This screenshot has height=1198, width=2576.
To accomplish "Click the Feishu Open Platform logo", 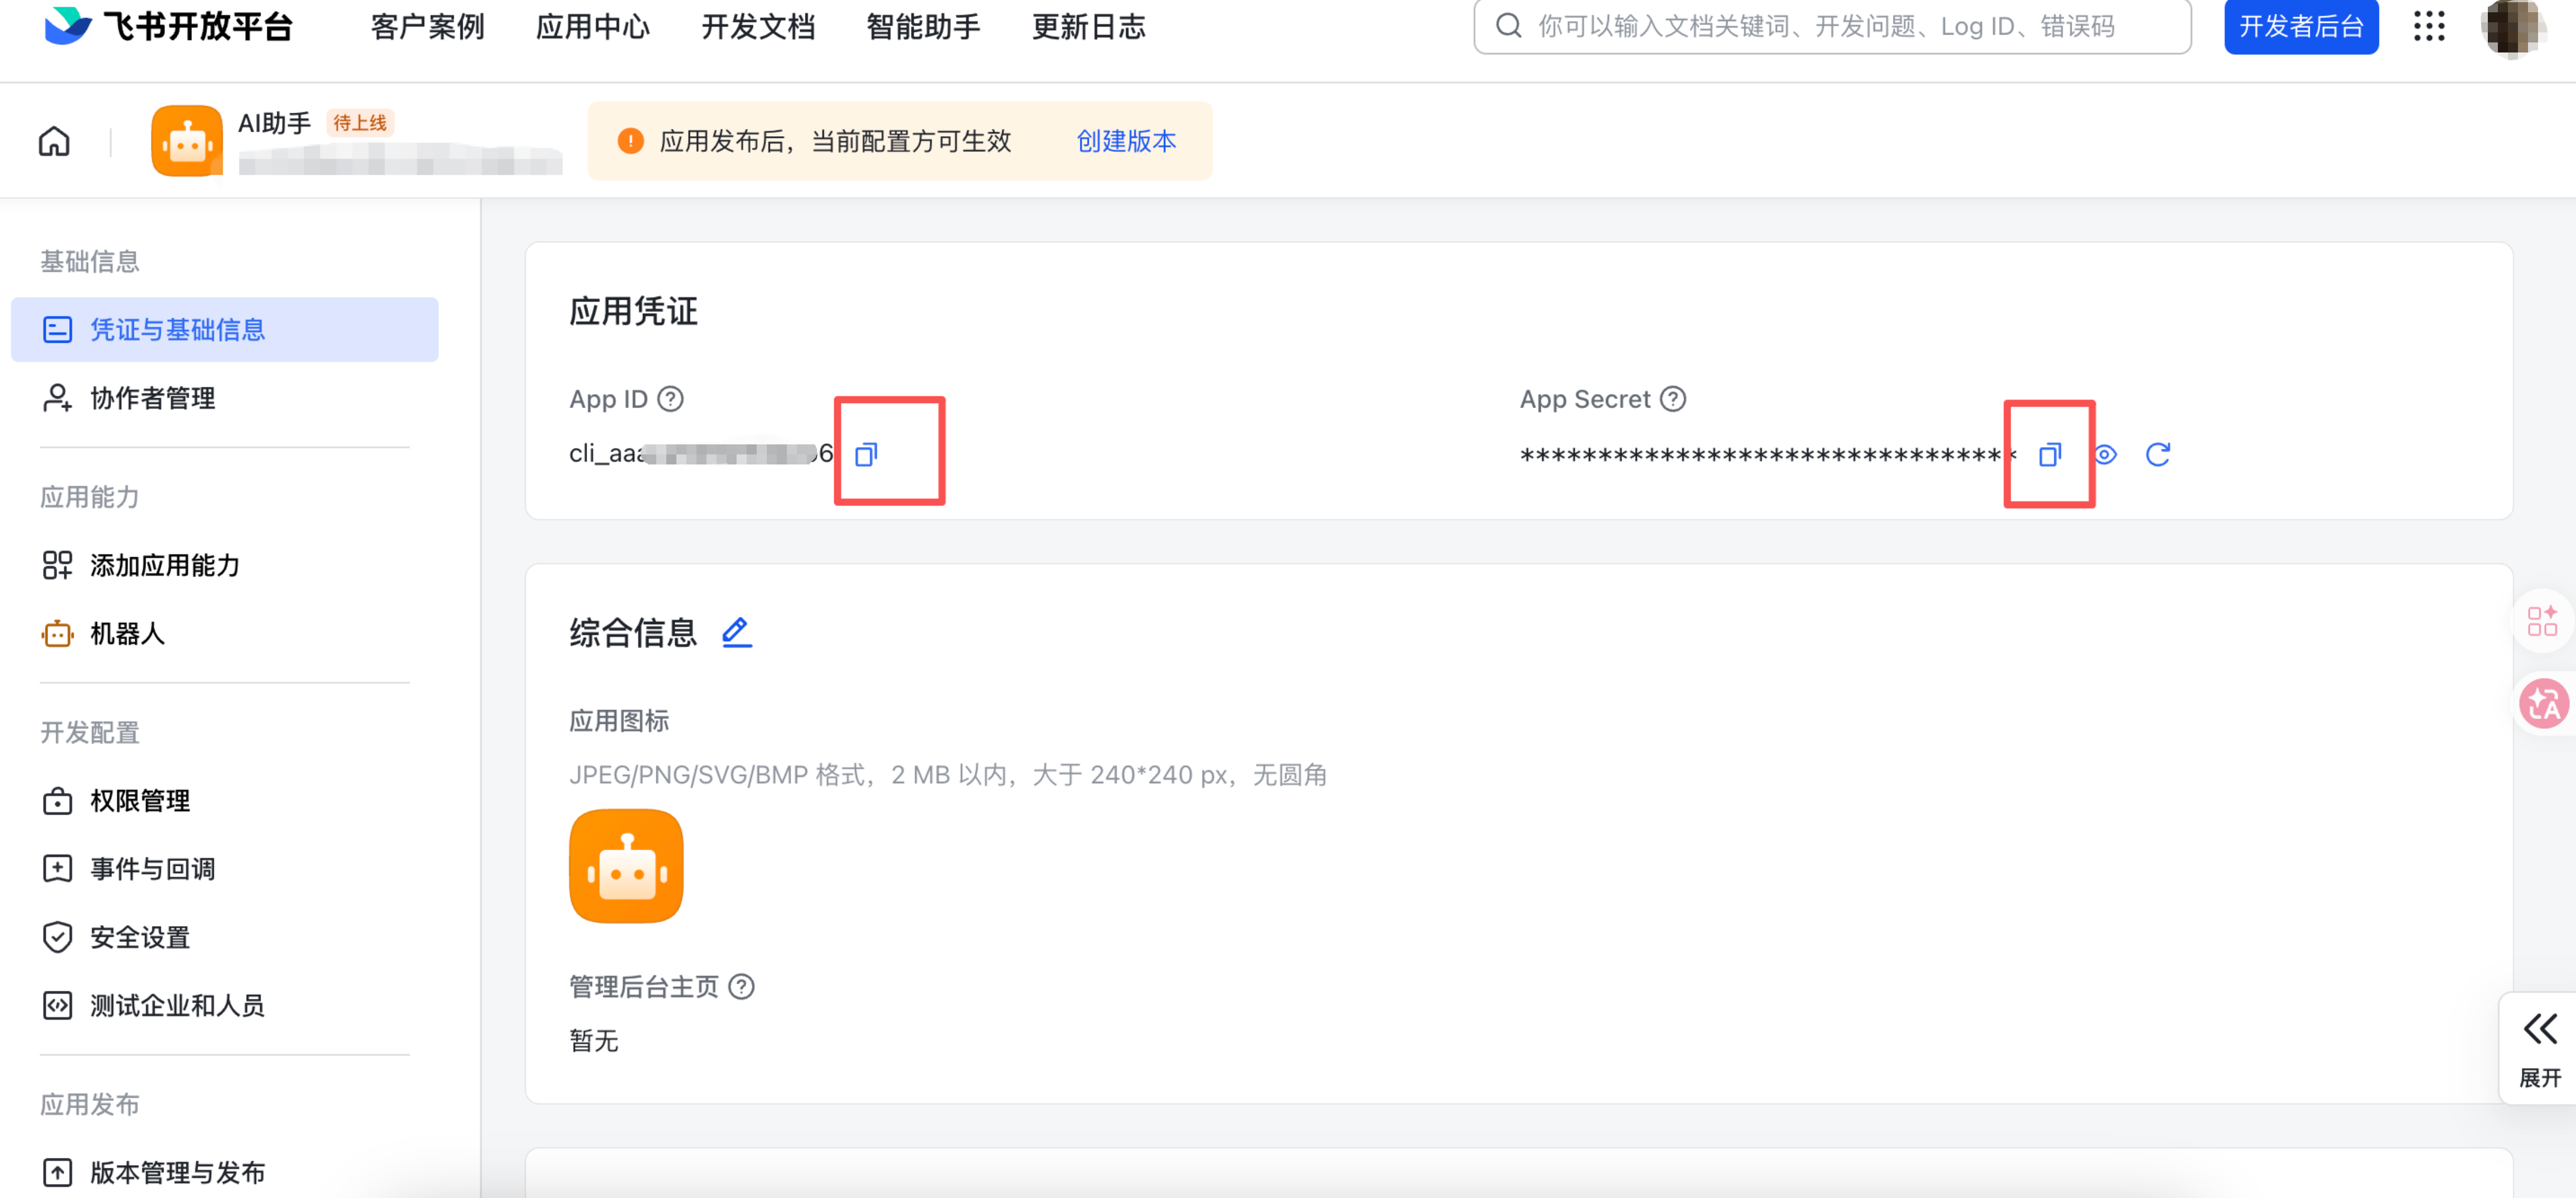I will 168,25.
